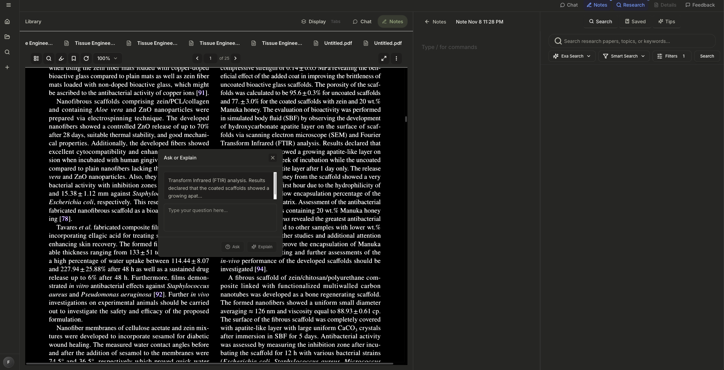Open the PDF more-options kebab menu
724x370 pixels.
(x=396, y=58)
